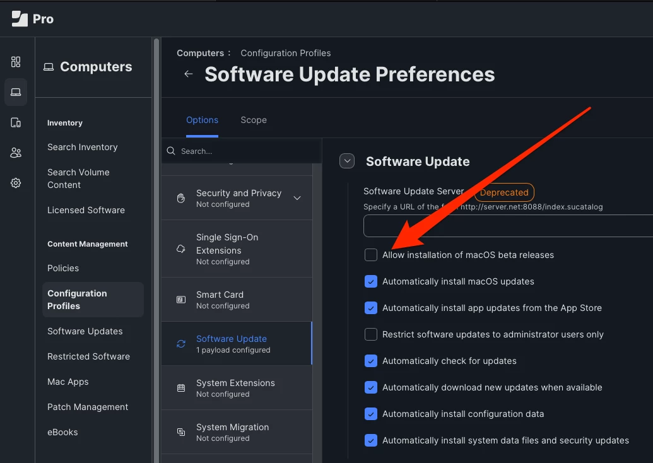Image resolution: width=653 pixels, height=463 pixels.
Task: Click the Single Sign-On Extensions icon
Action: click(180, 249)
